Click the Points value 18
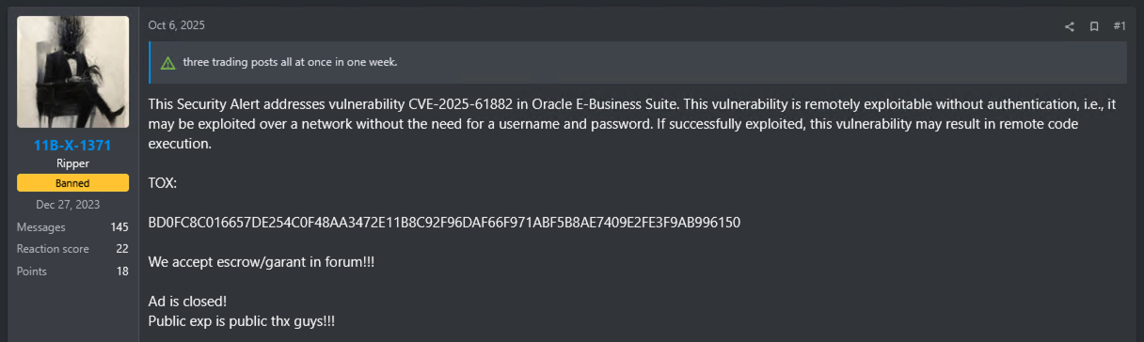This screenshot has height=342, width=1144. click(122, 272)
